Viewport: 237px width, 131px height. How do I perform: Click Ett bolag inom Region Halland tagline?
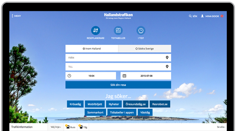click(x=118, y=18)
